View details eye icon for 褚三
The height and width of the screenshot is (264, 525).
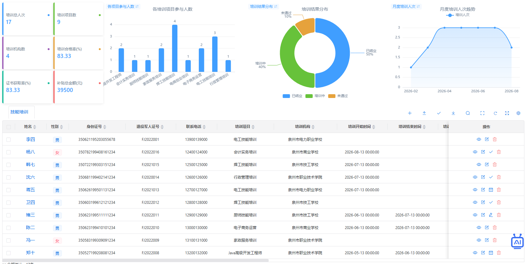(x=475, y=215)
